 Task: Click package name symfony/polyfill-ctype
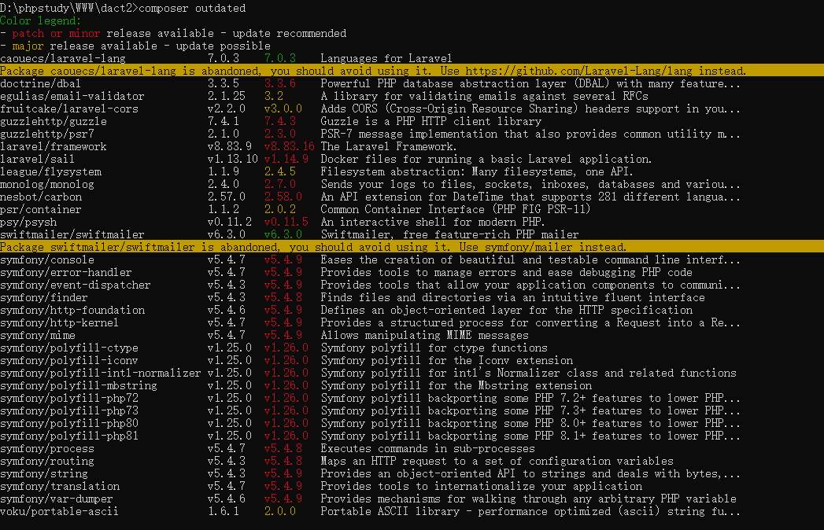coord(68,348)
